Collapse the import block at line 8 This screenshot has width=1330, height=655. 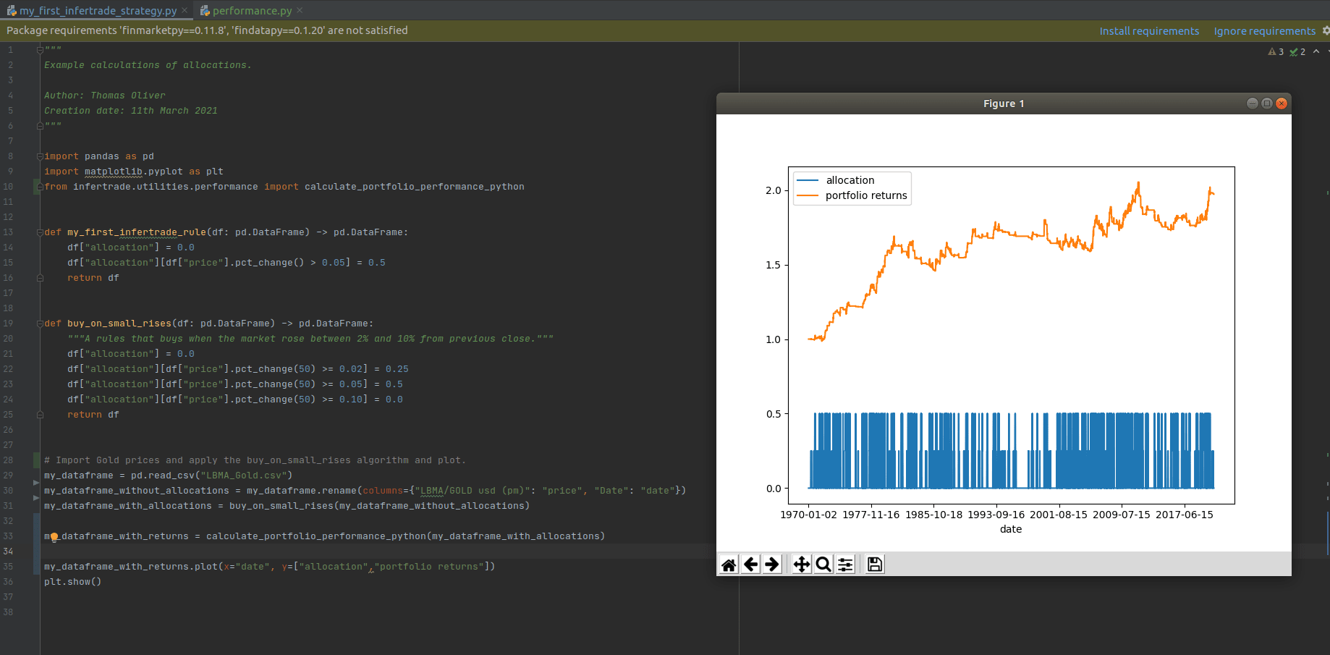pyautogui.click(x=40, y=156)
